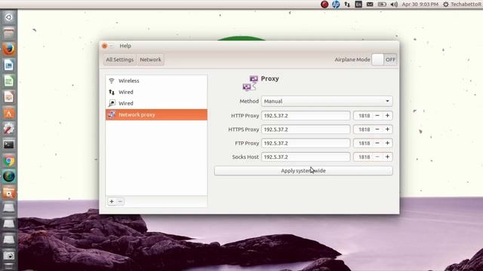Open the sound volume indicator
The image size is (483, 271).
pyautogui.click(x=394, y=5)
